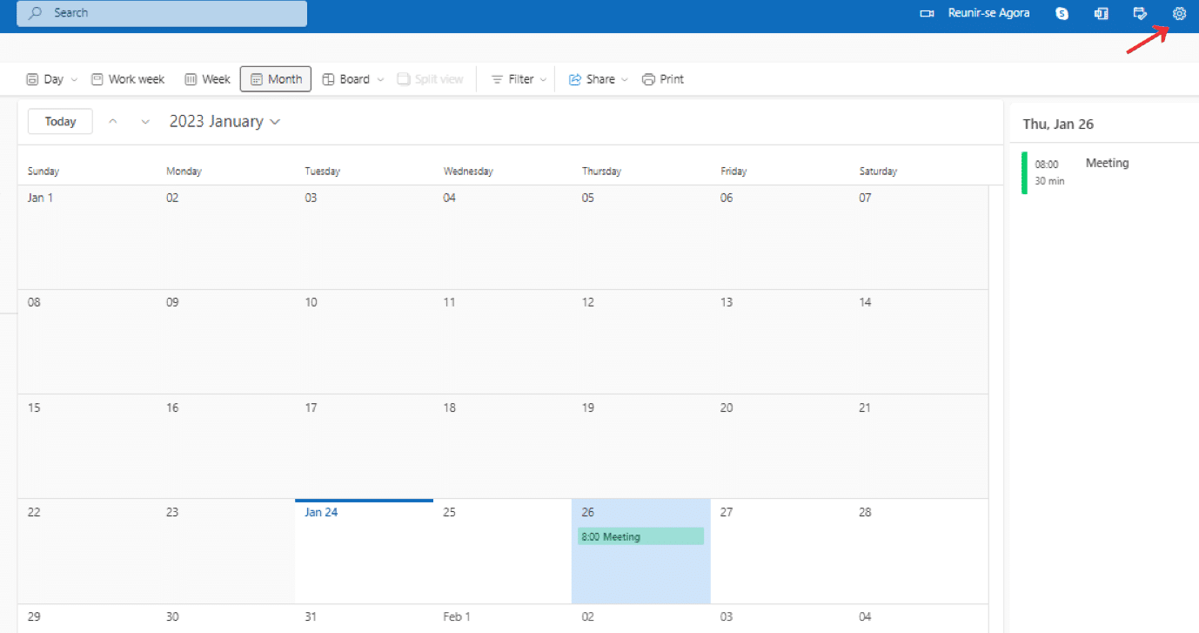Toggle Board view on

tap(346, 78)
